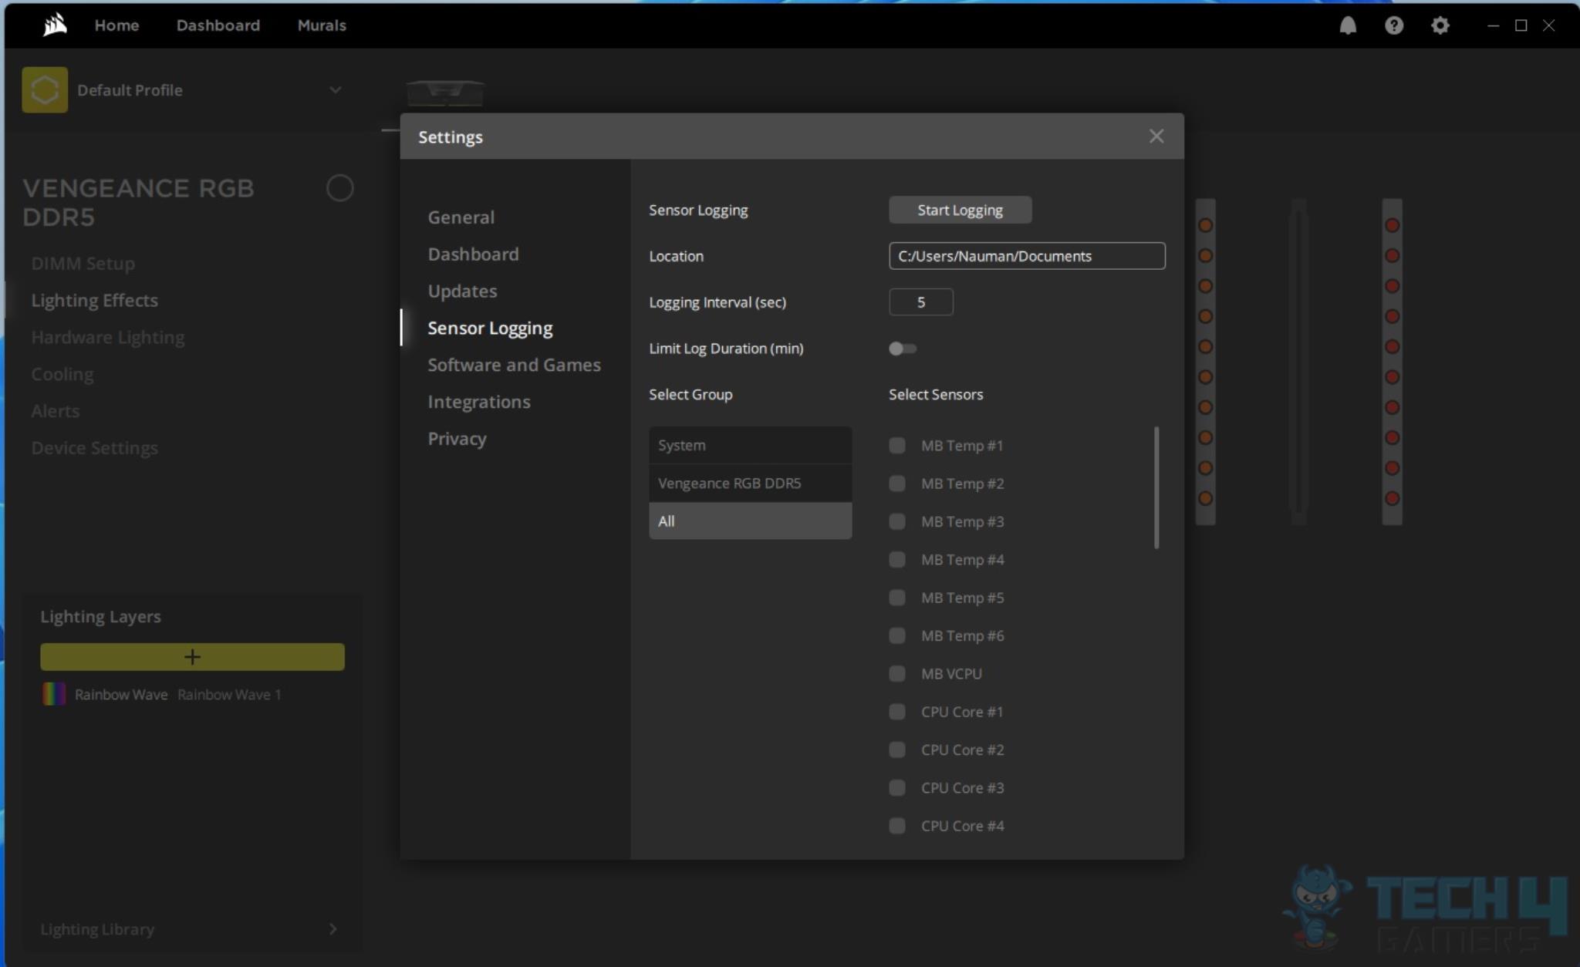This screenshot has height=967, width=1580.
Task: Click the Start Logging button
Action: click(960, 210)
